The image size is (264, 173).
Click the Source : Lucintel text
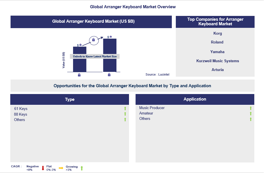(x=158, y=74)
